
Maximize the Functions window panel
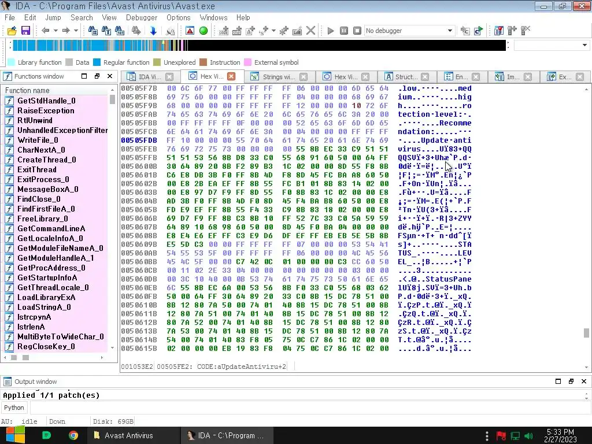[x=84, y=76]
